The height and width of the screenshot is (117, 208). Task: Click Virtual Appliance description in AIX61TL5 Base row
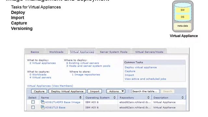click(164, 108)
